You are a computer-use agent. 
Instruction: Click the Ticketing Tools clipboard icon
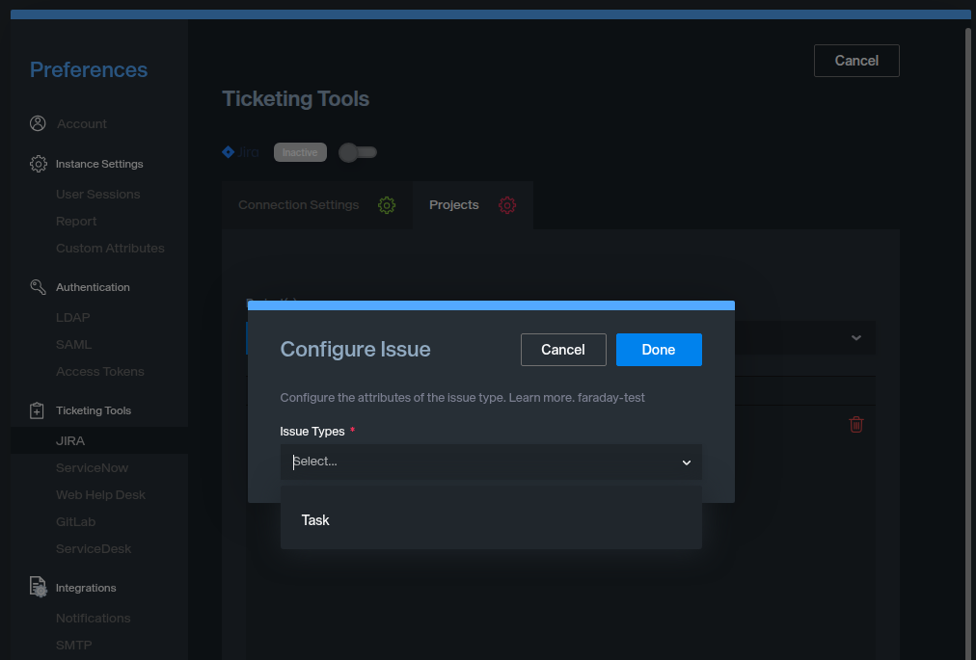click(38, 410)
